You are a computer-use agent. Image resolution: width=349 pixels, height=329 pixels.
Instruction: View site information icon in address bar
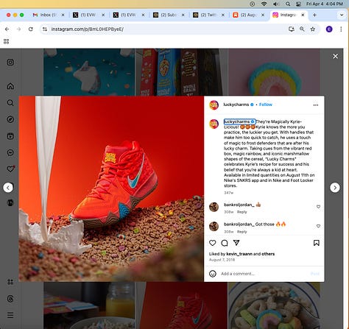[45, 29]
